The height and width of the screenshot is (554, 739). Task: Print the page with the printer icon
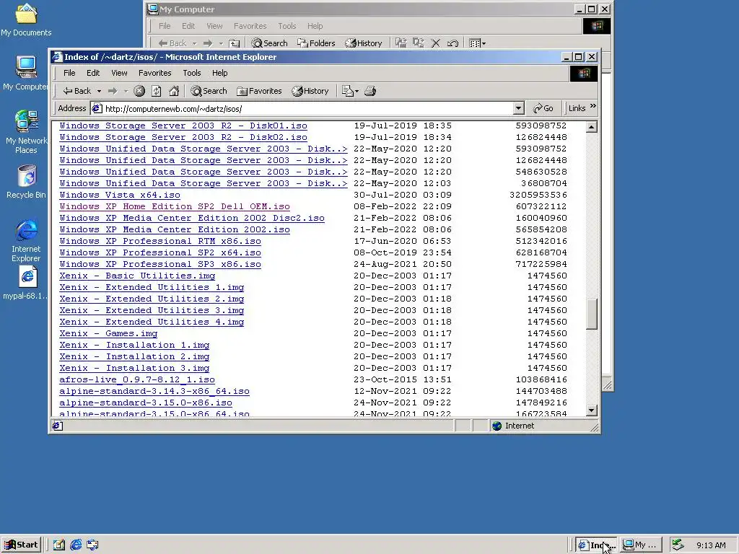tap(370, 91)
